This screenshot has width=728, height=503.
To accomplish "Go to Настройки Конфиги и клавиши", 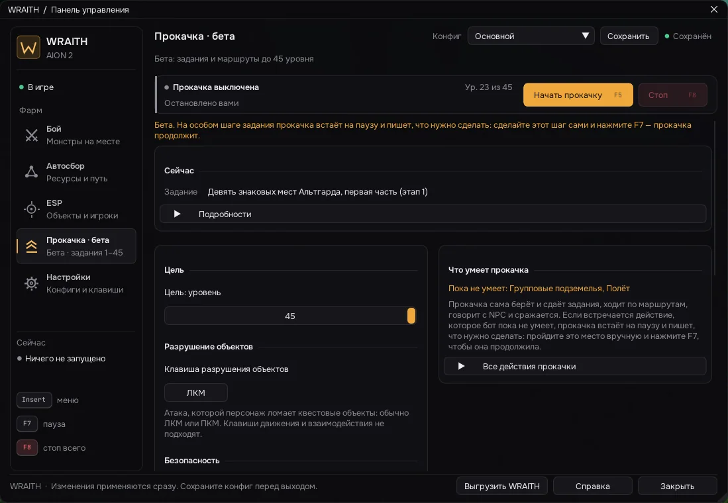I will pyautogui.click(x=76, y=283).
